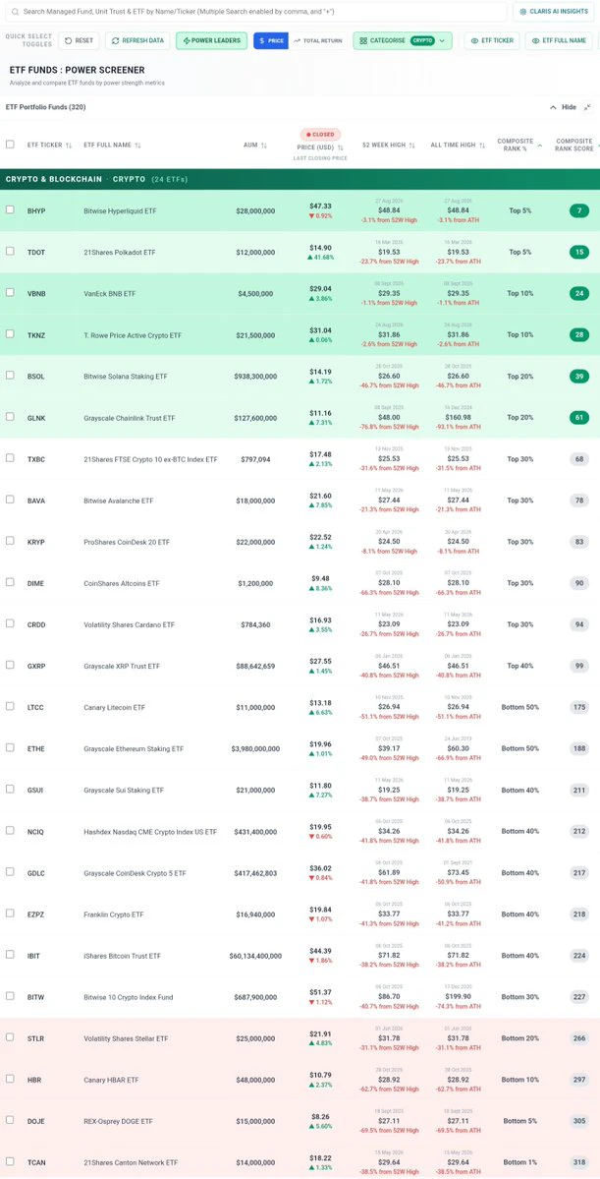Click composite rank score badge 318
The width and height of the screenshot is (600, 1179).
click(x=579, y=1161)
